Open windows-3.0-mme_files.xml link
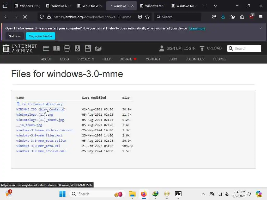Viewport: 267px width, 200px height. click(x=39, y=135)
